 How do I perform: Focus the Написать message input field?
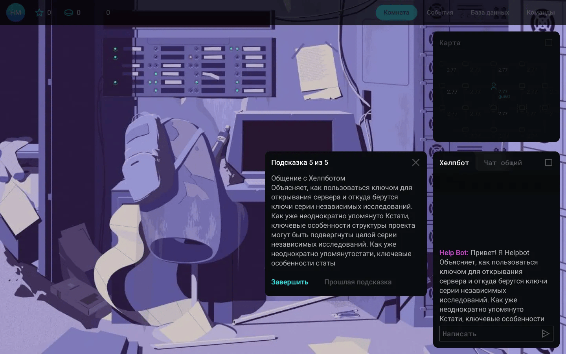coord(487,334)
